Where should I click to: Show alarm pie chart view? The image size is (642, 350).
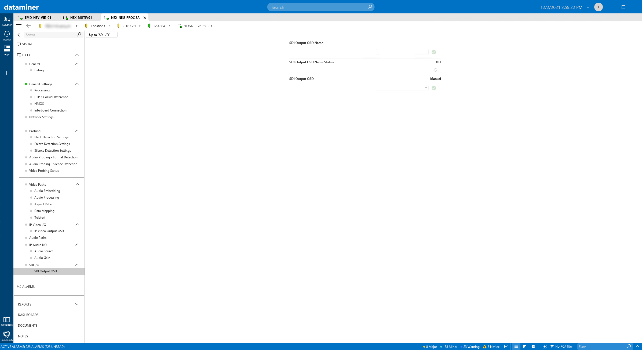pos(533,347)
